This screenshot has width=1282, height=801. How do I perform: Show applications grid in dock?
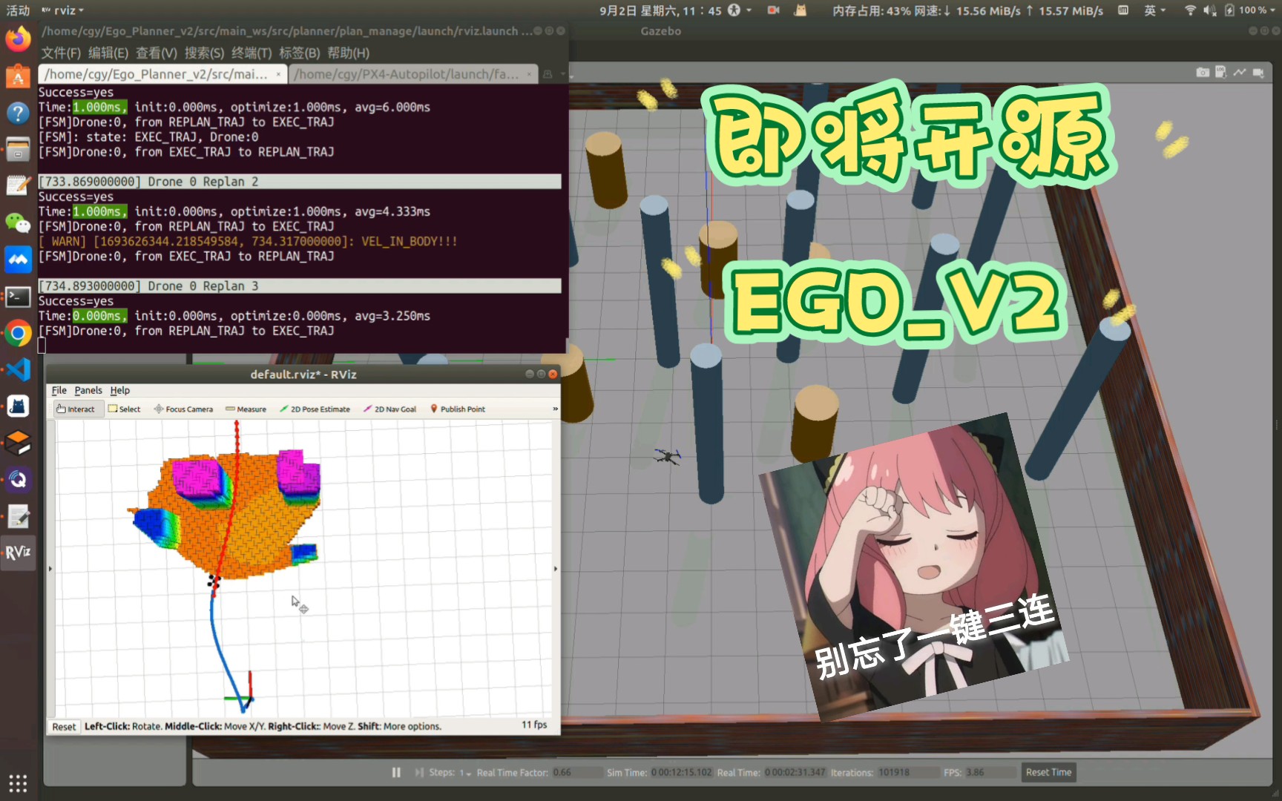pos(18,782)
